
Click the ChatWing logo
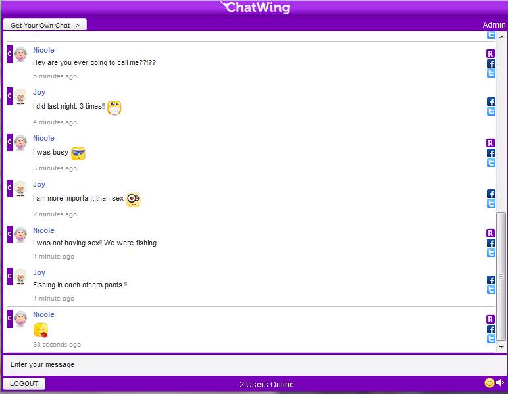pos(255,7)
